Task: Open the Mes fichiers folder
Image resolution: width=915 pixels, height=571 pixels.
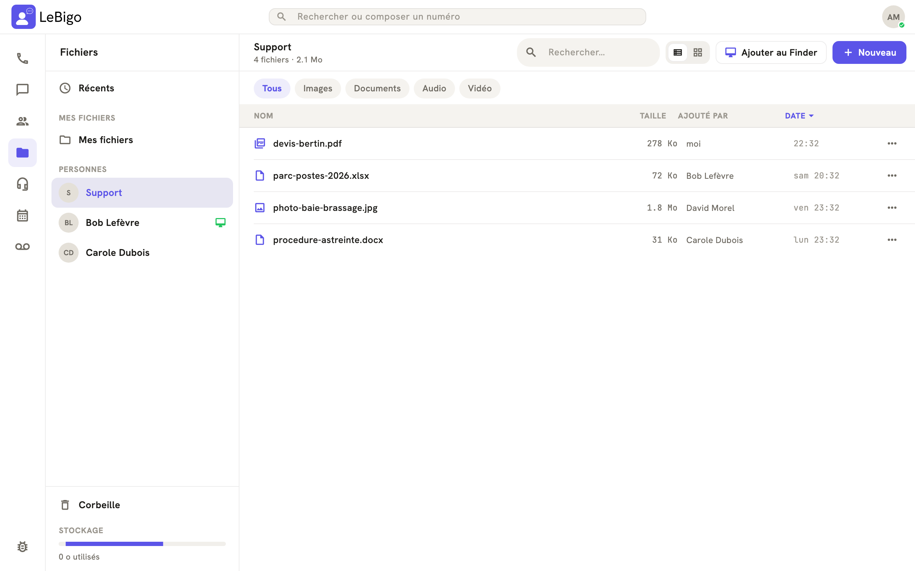Action: point(142,140)
